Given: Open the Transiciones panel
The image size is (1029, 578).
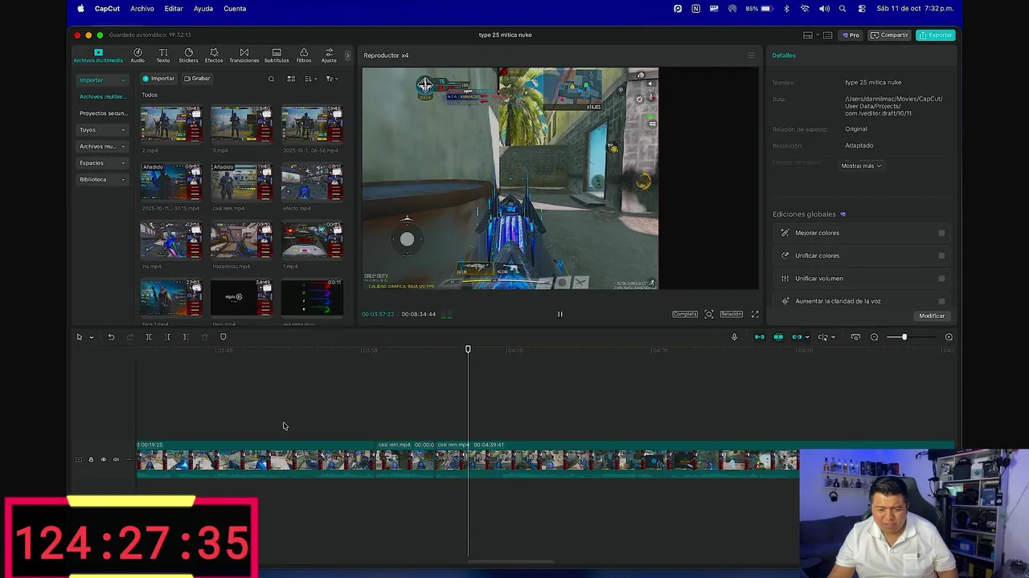Looking at the screenshot, I should (244, 55).
